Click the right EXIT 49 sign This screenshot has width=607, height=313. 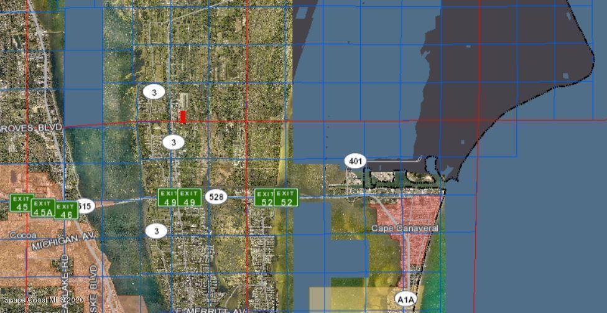(190, 197)
